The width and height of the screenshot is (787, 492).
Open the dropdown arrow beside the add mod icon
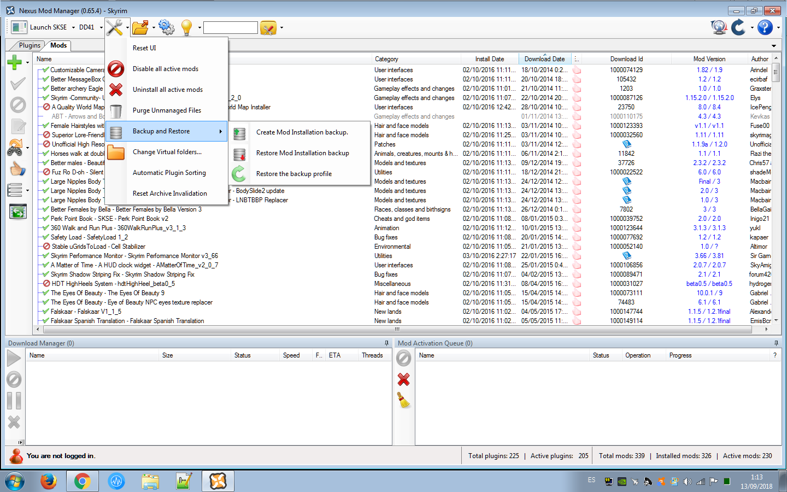(x=27, y=63)
